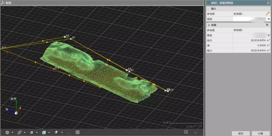
Task: Click the zoom extents icon at bottom right
Action: pos(186,132)
